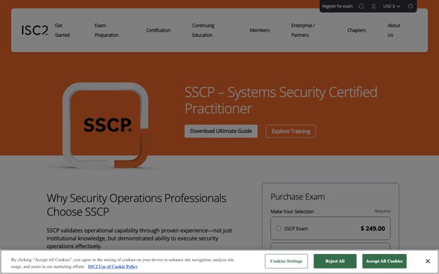Screen dimensions: 439x274
Task: Open the Get Started menu
Action: pos(62,30)
